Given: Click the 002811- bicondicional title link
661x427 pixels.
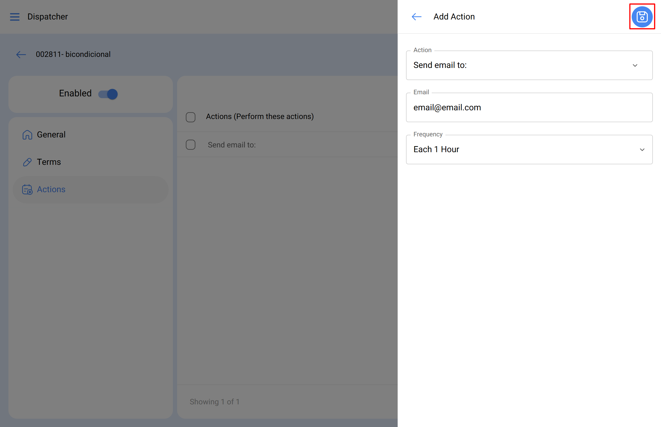Looking at the screenshot, I should click(x=73, y=54).
